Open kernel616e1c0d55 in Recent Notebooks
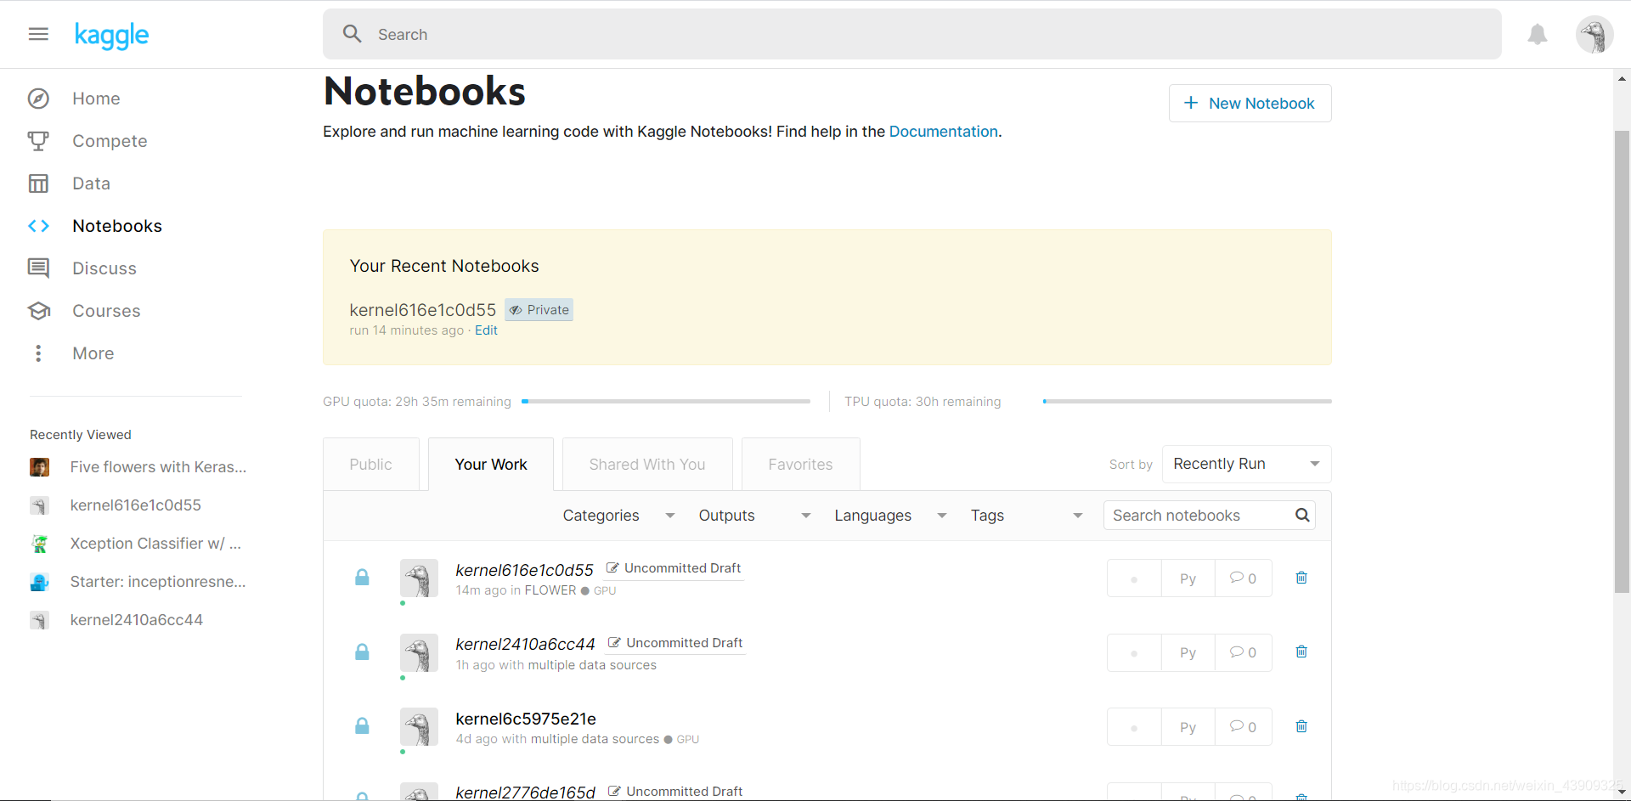 click(x=422, y=310)
